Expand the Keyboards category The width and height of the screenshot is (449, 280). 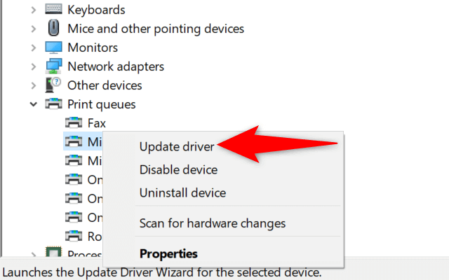pyautogui.click(x=33, y=10)
